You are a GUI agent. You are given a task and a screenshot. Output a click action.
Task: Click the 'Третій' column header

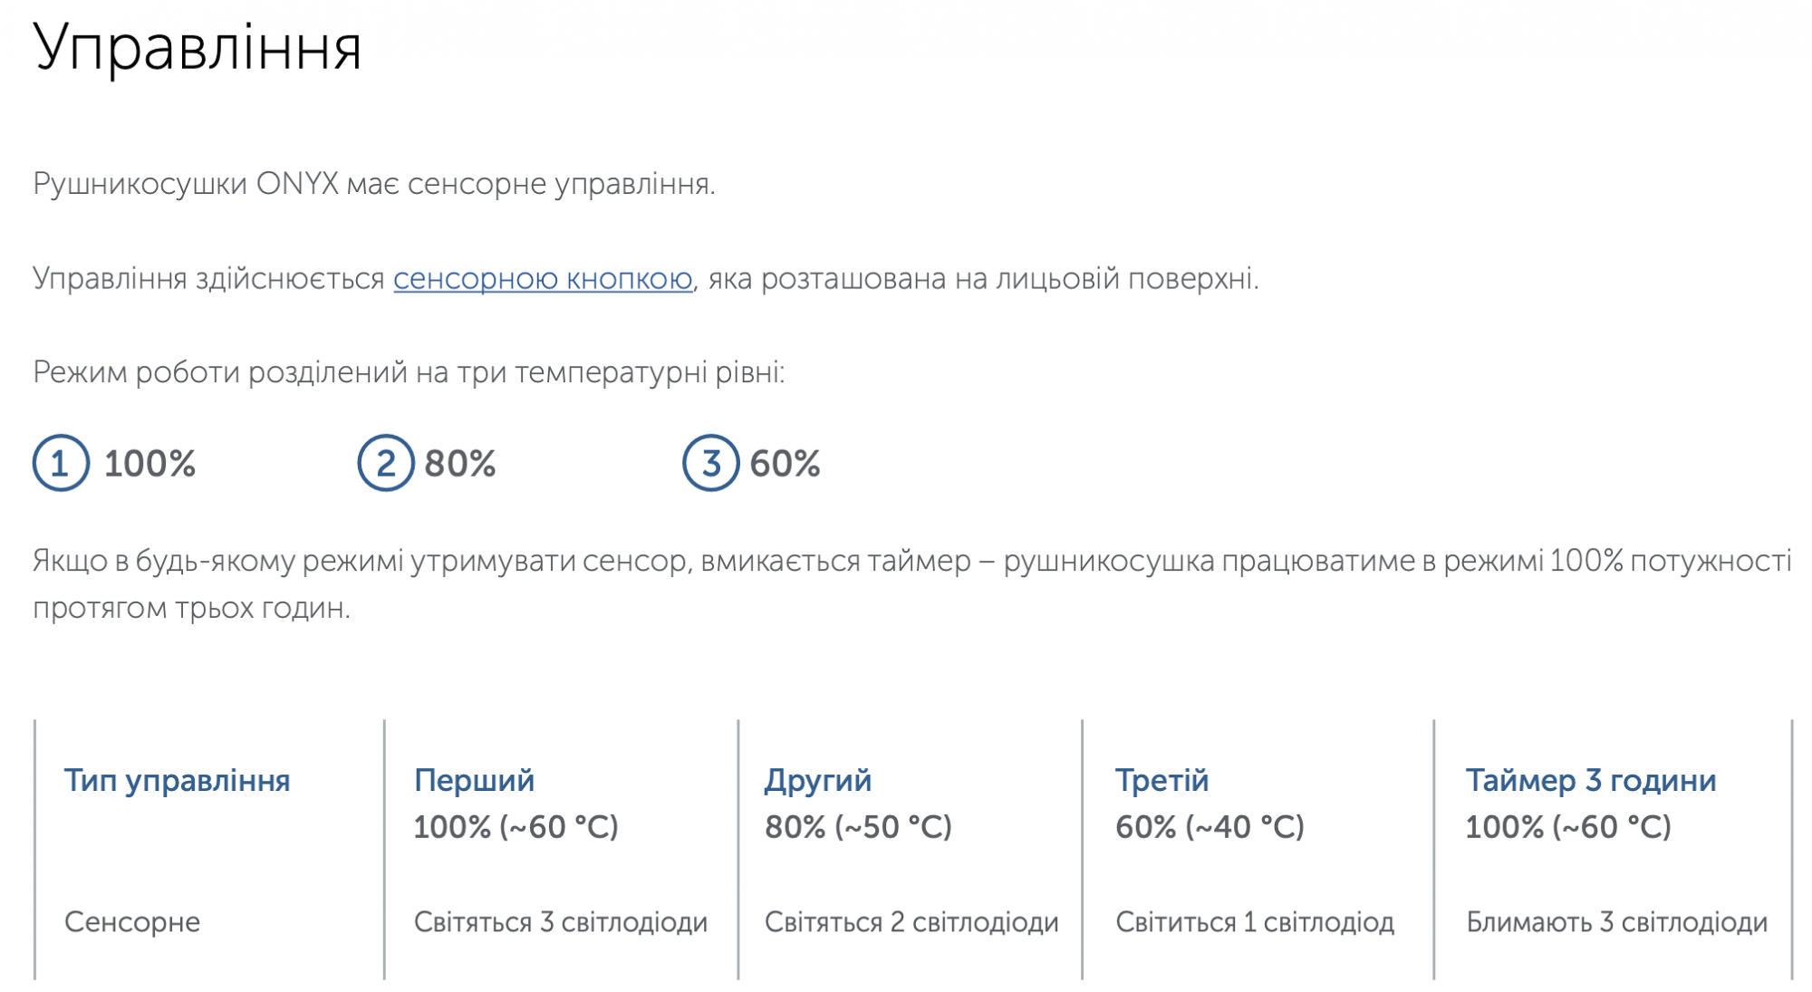[1162, 780]
